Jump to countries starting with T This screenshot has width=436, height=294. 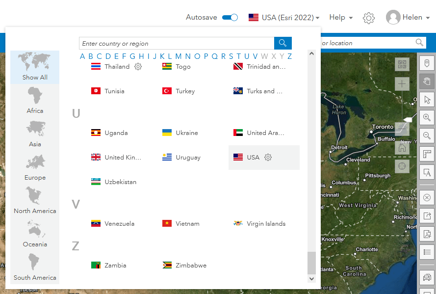[x=238, y=56]
